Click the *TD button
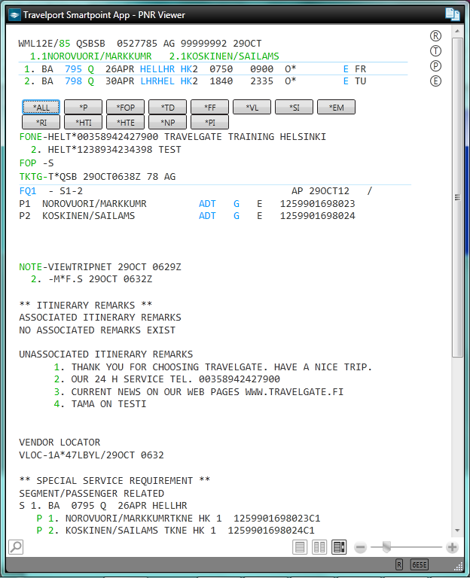 pyautogui.click(x=167, y=108)
